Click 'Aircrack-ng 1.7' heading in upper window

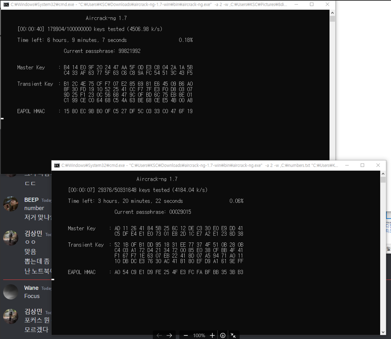(106, 18)
